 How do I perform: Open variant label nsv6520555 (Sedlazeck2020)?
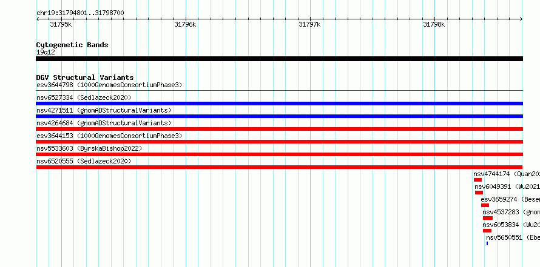click(84, 161)
